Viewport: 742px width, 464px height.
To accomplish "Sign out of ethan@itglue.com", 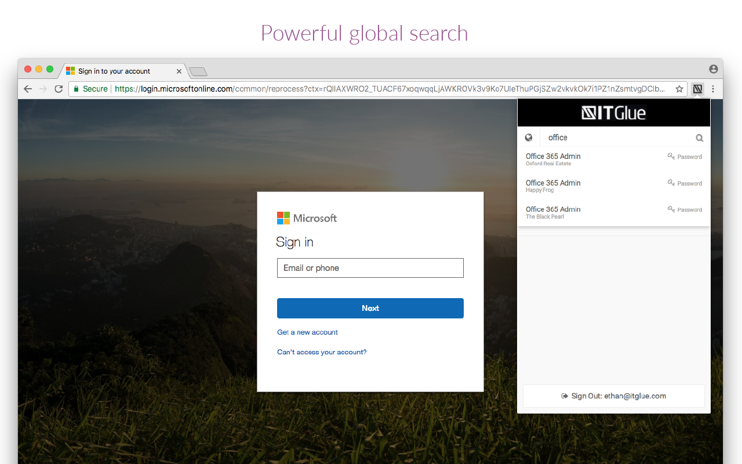I will (x=613, y=396).
